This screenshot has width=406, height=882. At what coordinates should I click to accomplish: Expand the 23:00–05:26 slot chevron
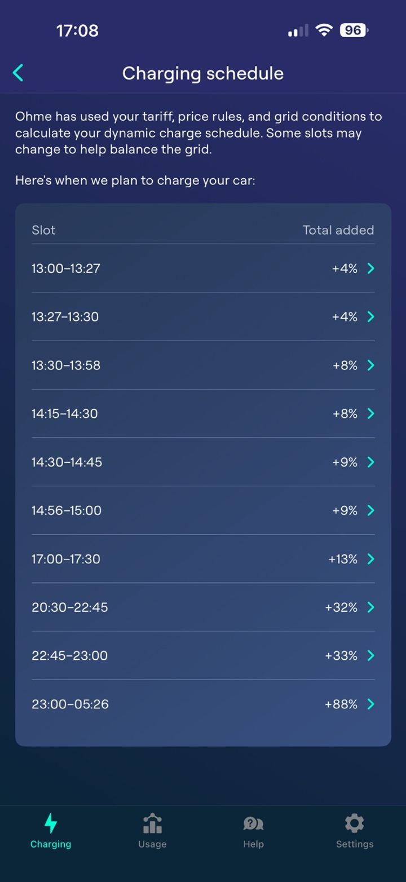click(370, 704)
